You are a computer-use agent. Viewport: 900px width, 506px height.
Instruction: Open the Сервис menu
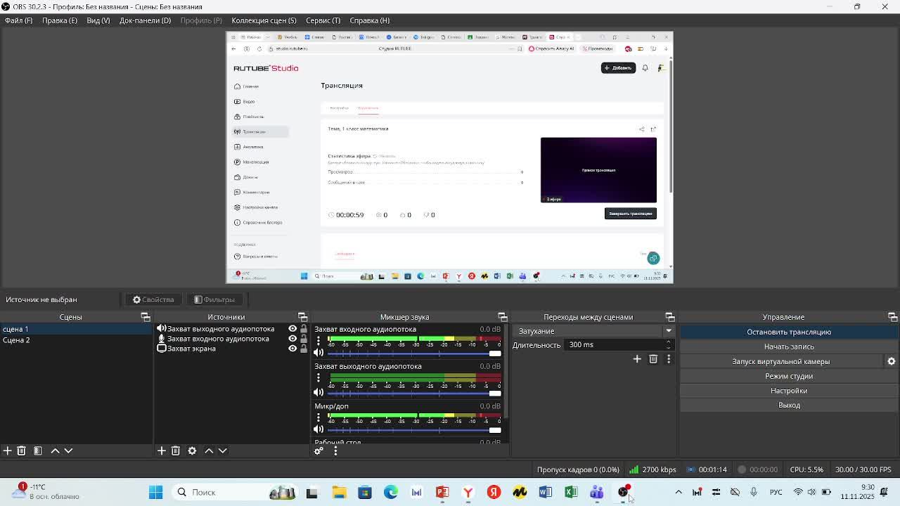323,20
